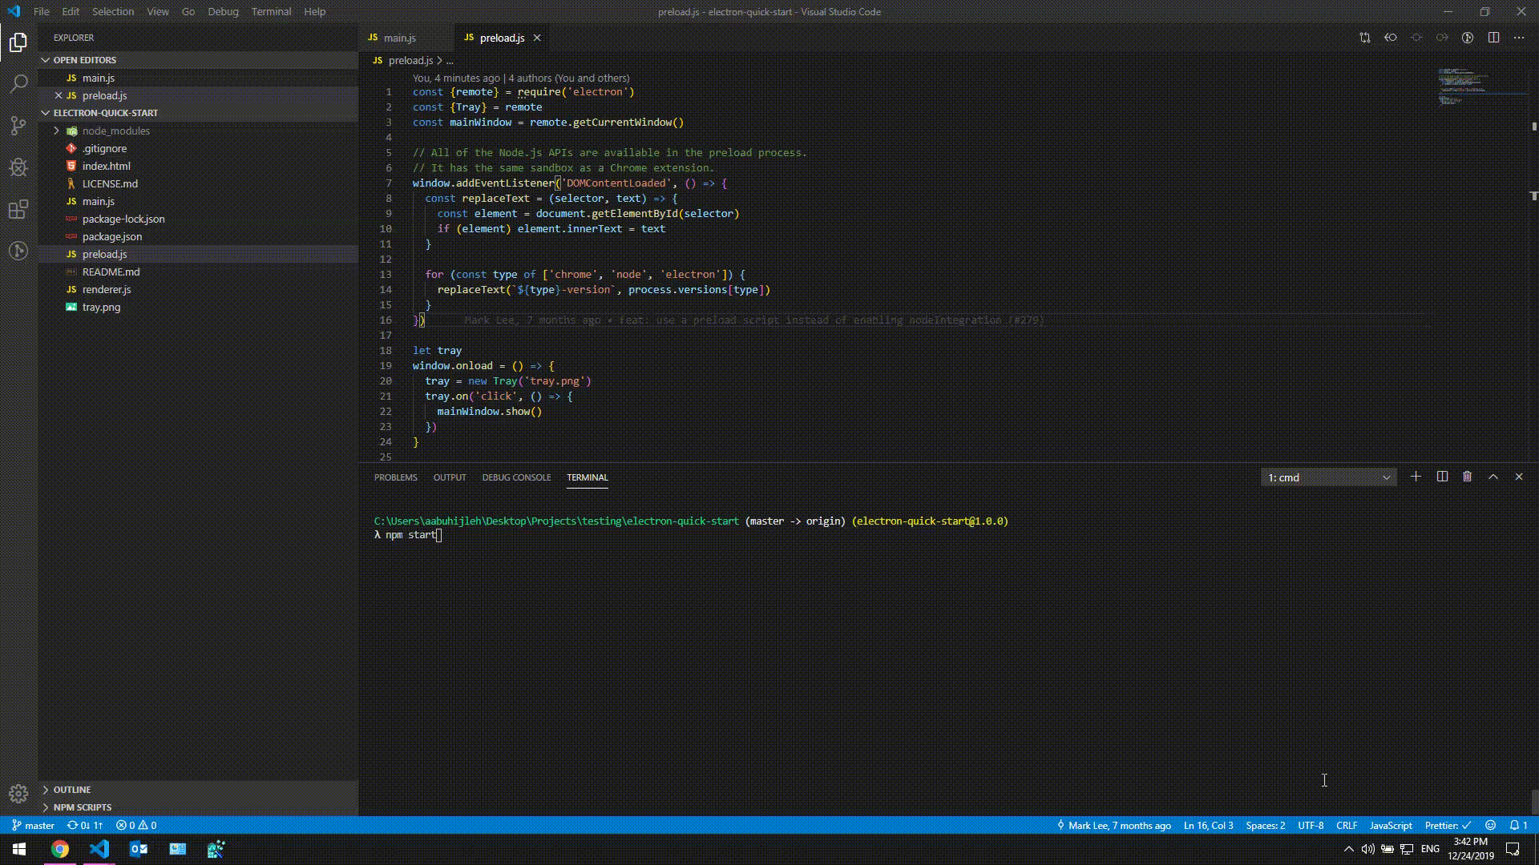Open the Search view in activity bar
1539x865 pixels.
click(x=18, y=83)
